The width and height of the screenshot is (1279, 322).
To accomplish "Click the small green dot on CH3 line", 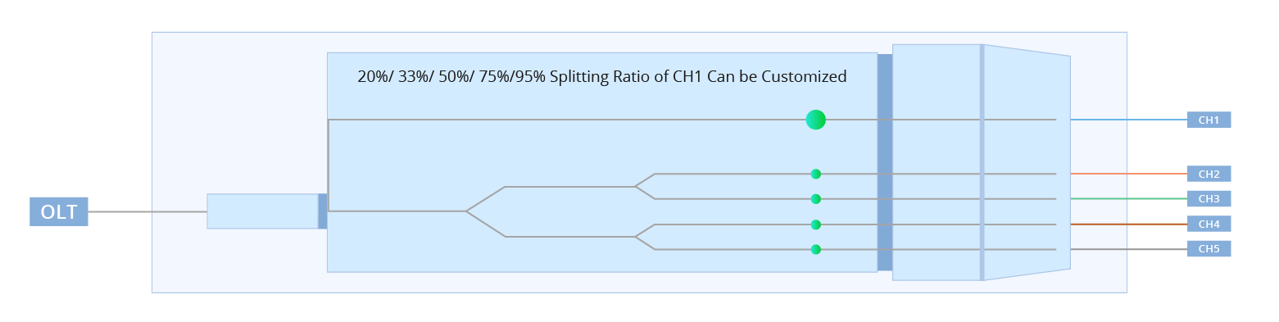I will (x=815, y=198).
